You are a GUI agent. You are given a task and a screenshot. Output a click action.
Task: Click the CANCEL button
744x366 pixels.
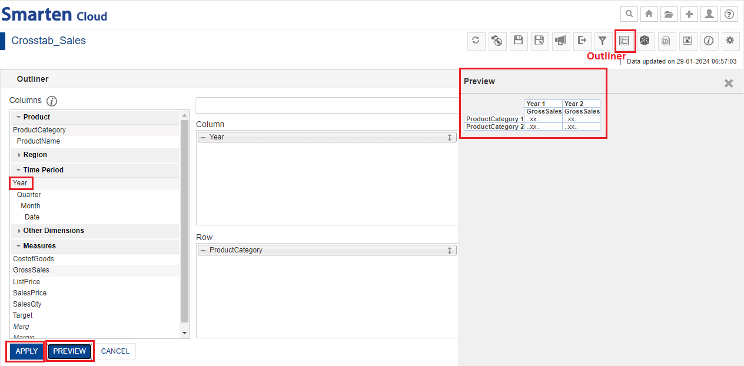[115, 351]
